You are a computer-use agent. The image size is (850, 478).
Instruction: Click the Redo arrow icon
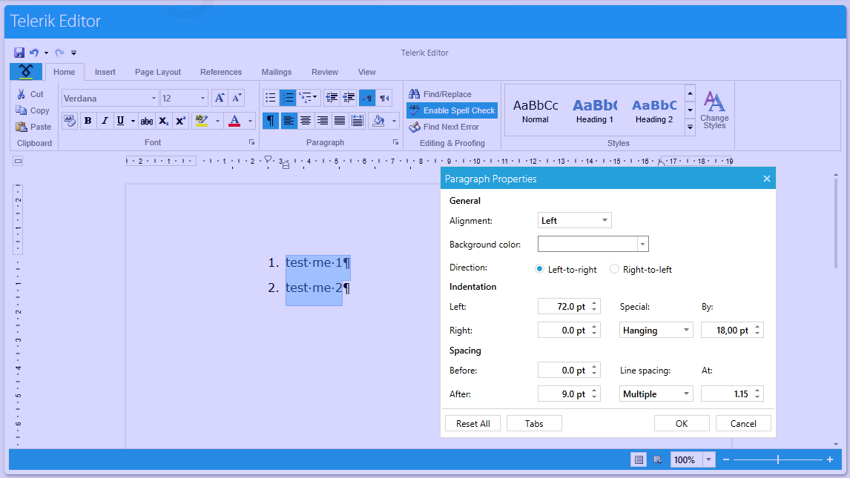pyautogui.click(x=59, y=53)
